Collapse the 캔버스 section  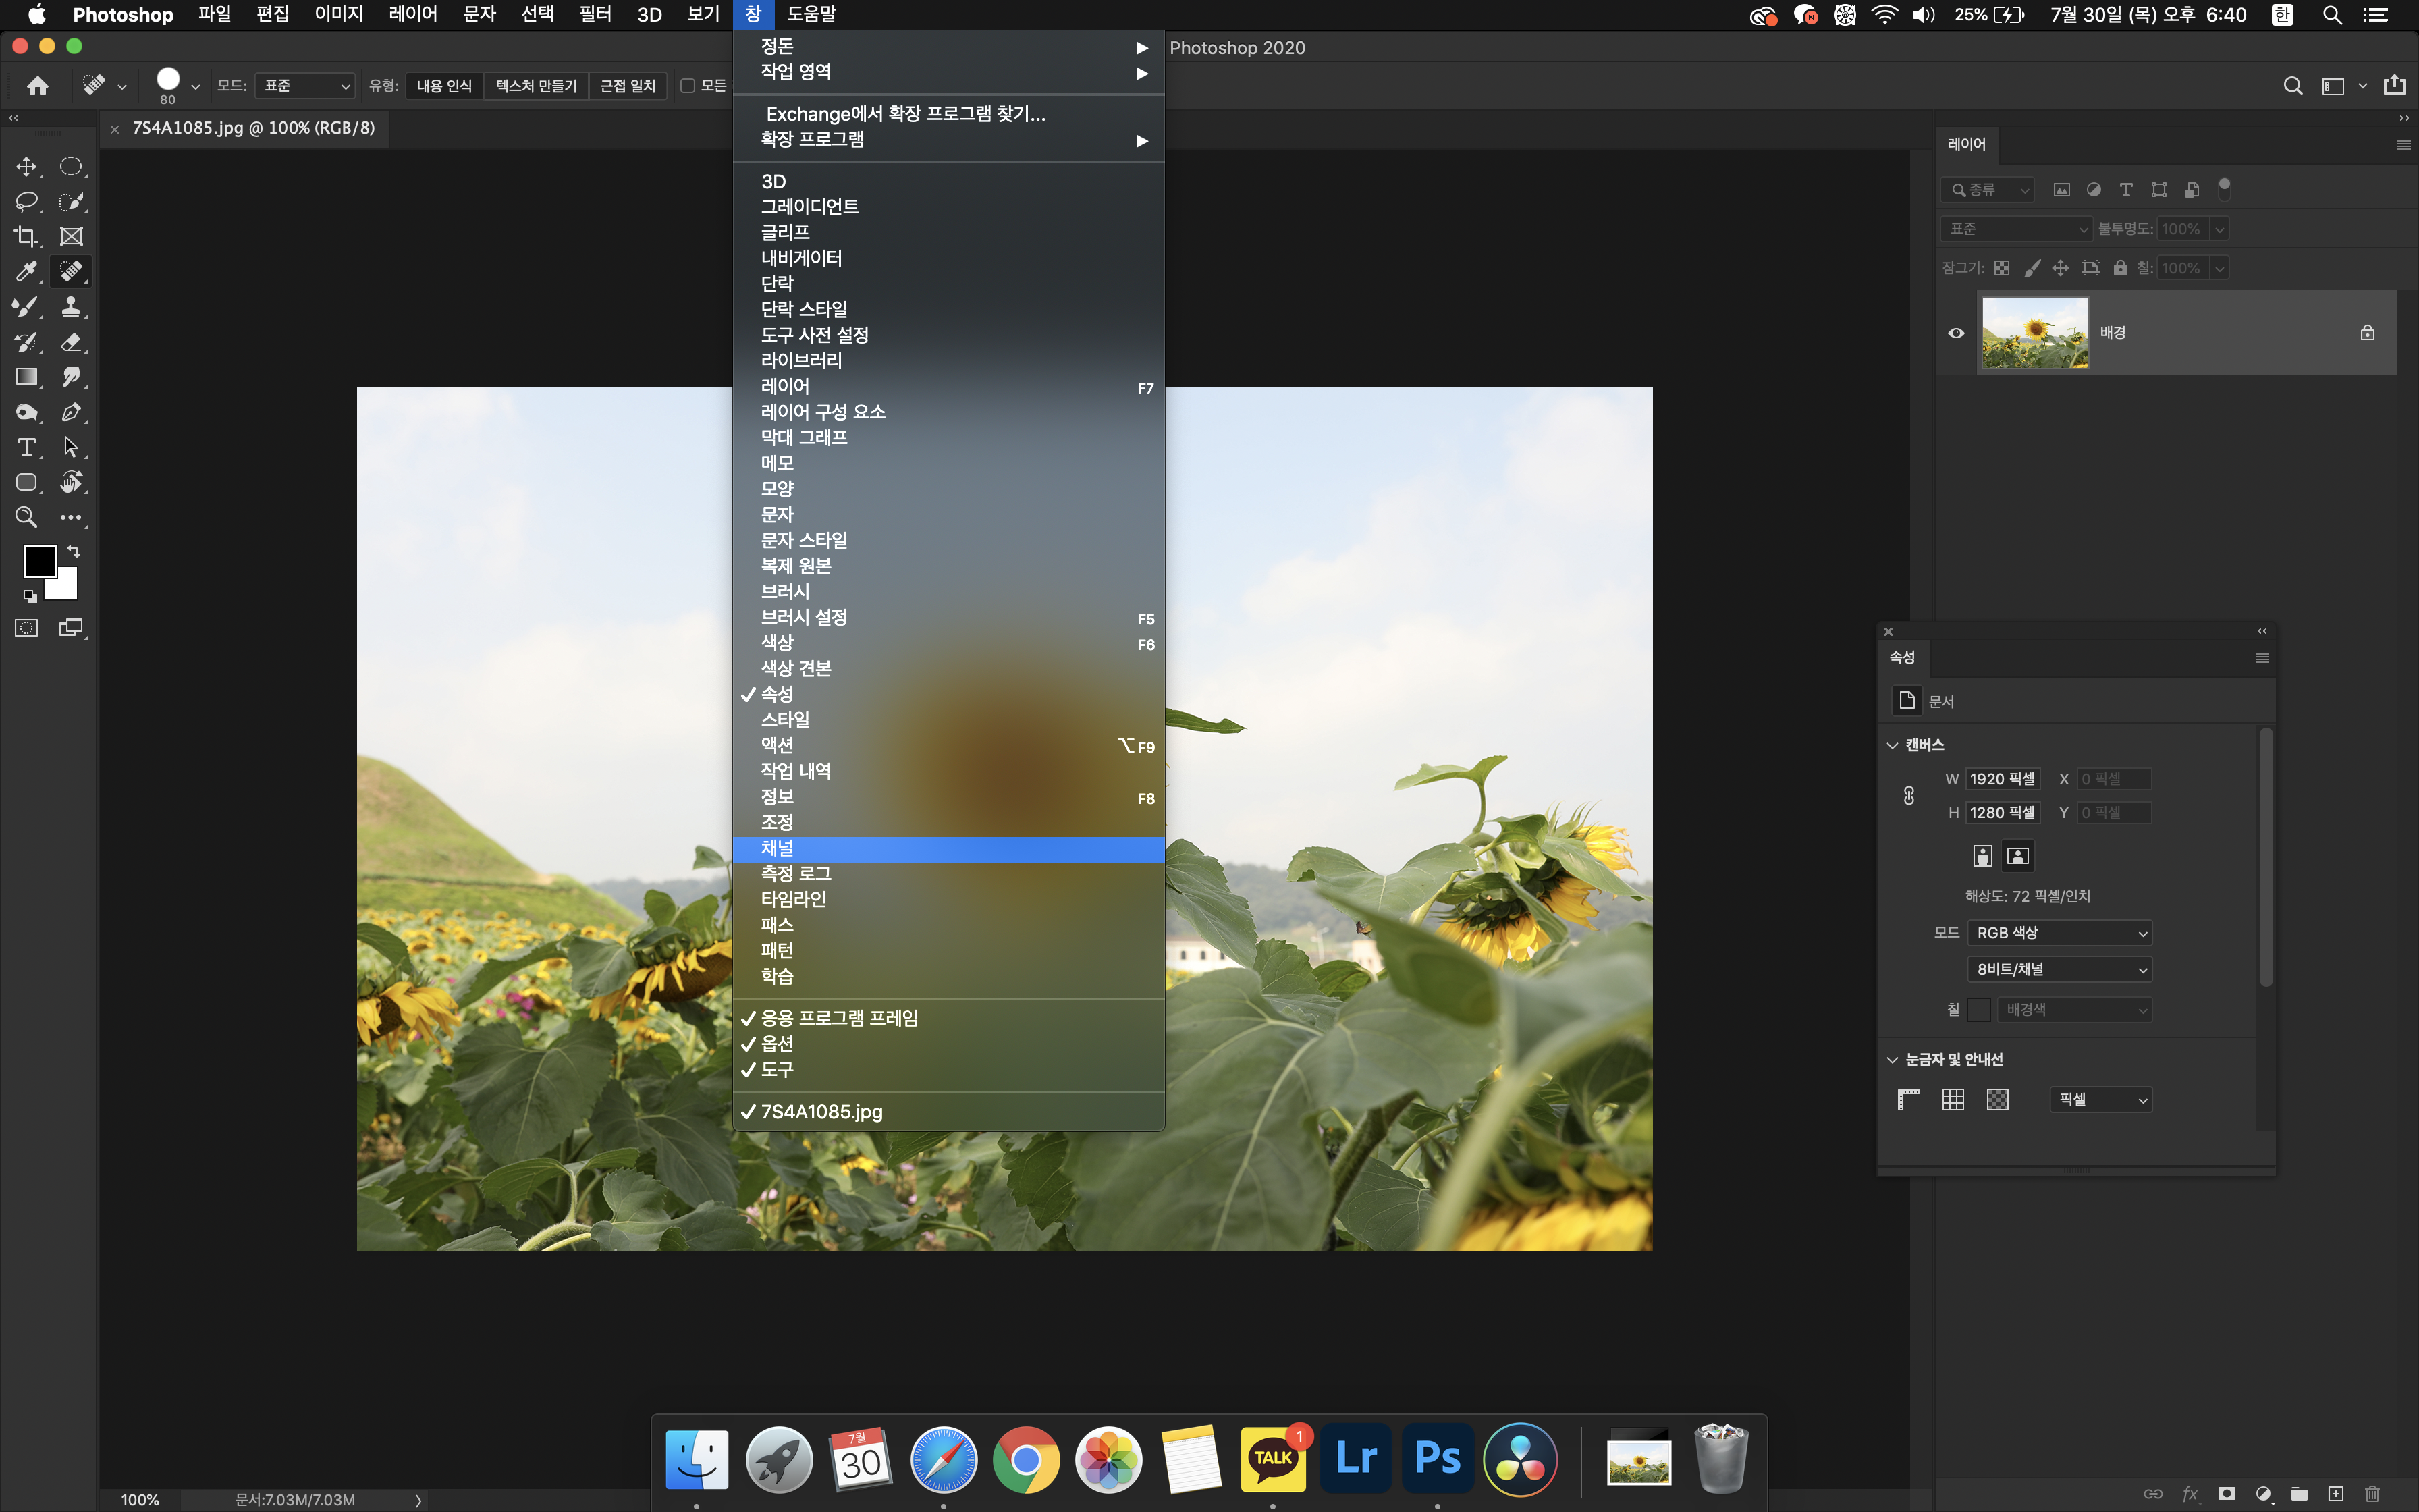click(x=1893, y=745)
